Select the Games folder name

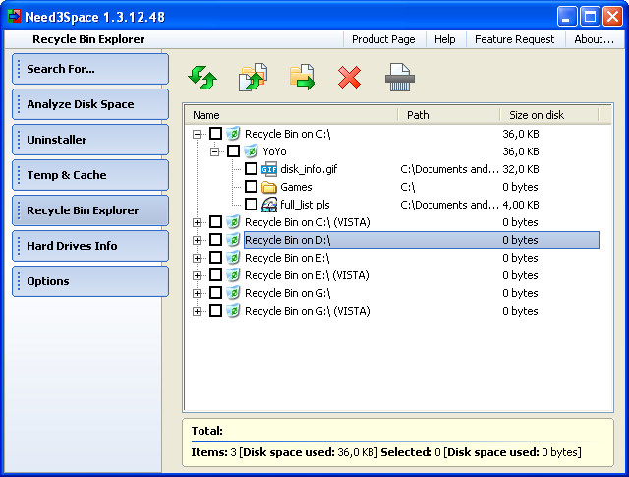click(x=296, y=187)
